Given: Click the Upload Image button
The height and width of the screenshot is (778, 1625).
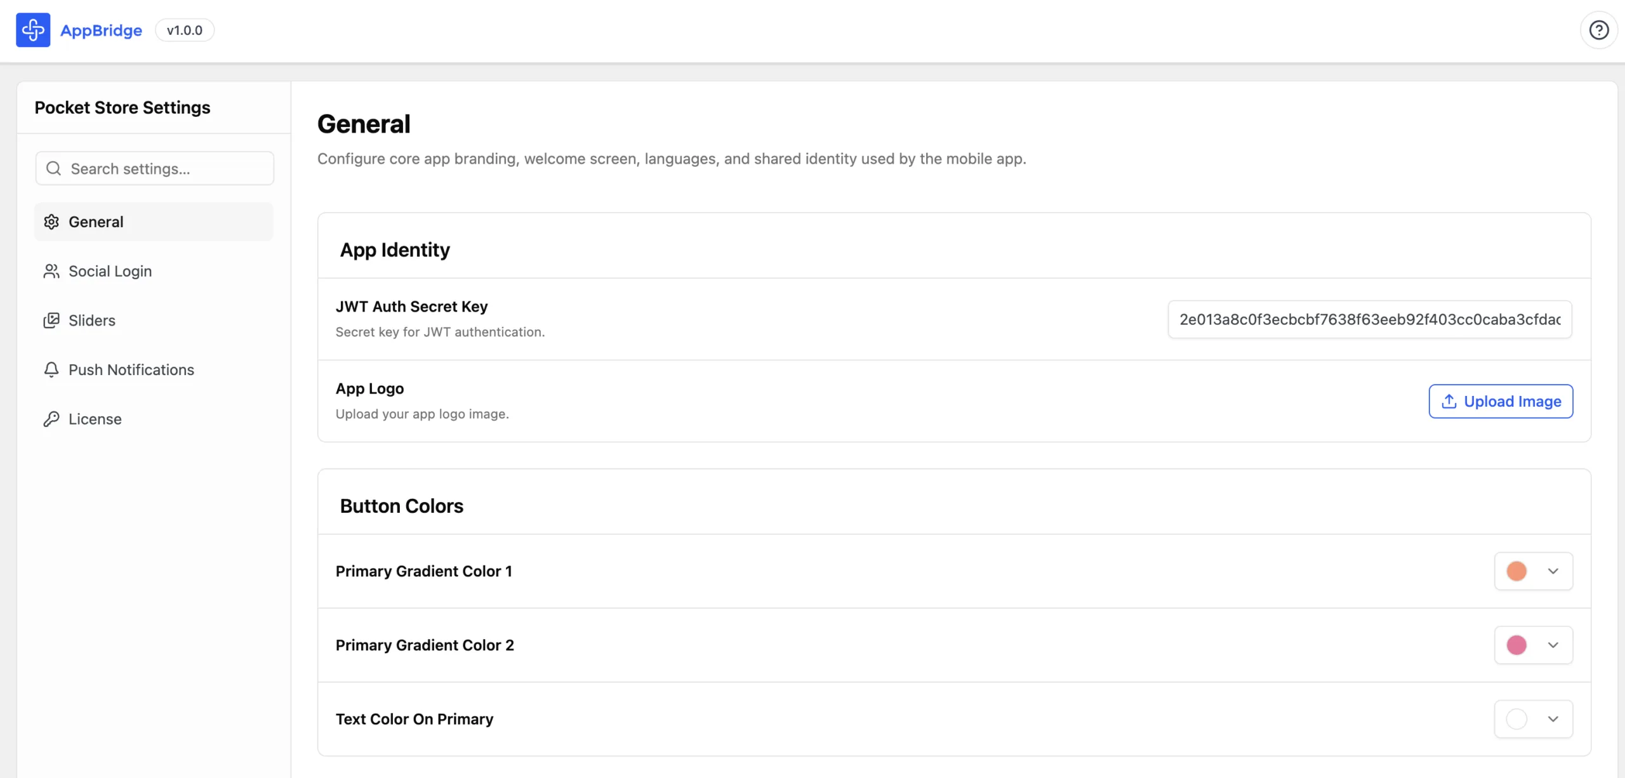Looking at the screenshot, I should [x=1501, y=401].
